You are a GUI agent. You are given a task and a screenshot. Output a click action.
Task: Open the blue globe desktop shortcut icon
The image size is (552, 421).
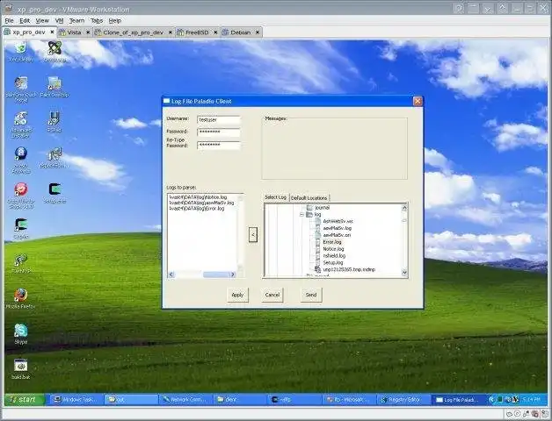tap(21, 153)
